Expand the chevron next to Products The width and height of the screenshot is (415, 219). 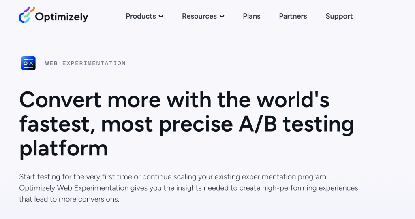pyautogui.click(x=161, y=16)
